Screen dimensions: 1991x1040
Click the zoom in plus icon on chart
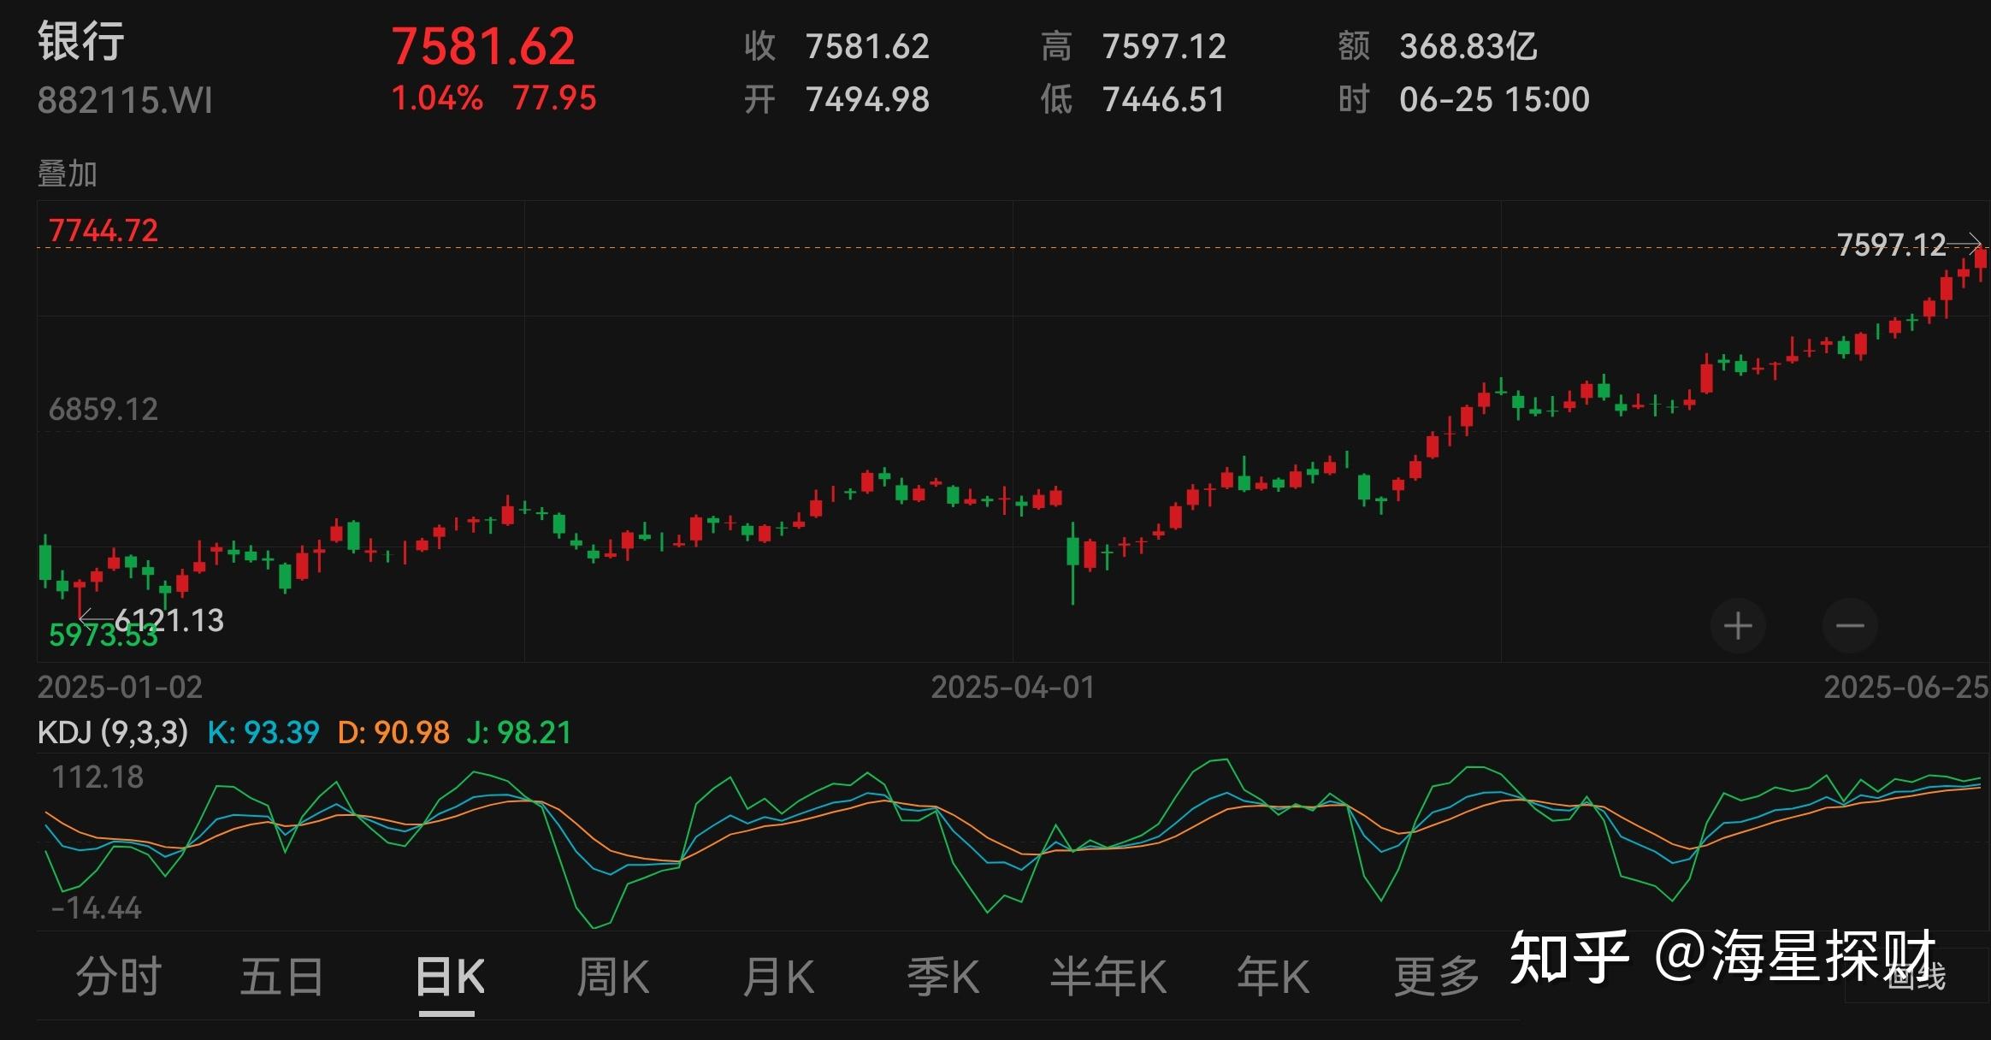click(x=1740, y=626)
